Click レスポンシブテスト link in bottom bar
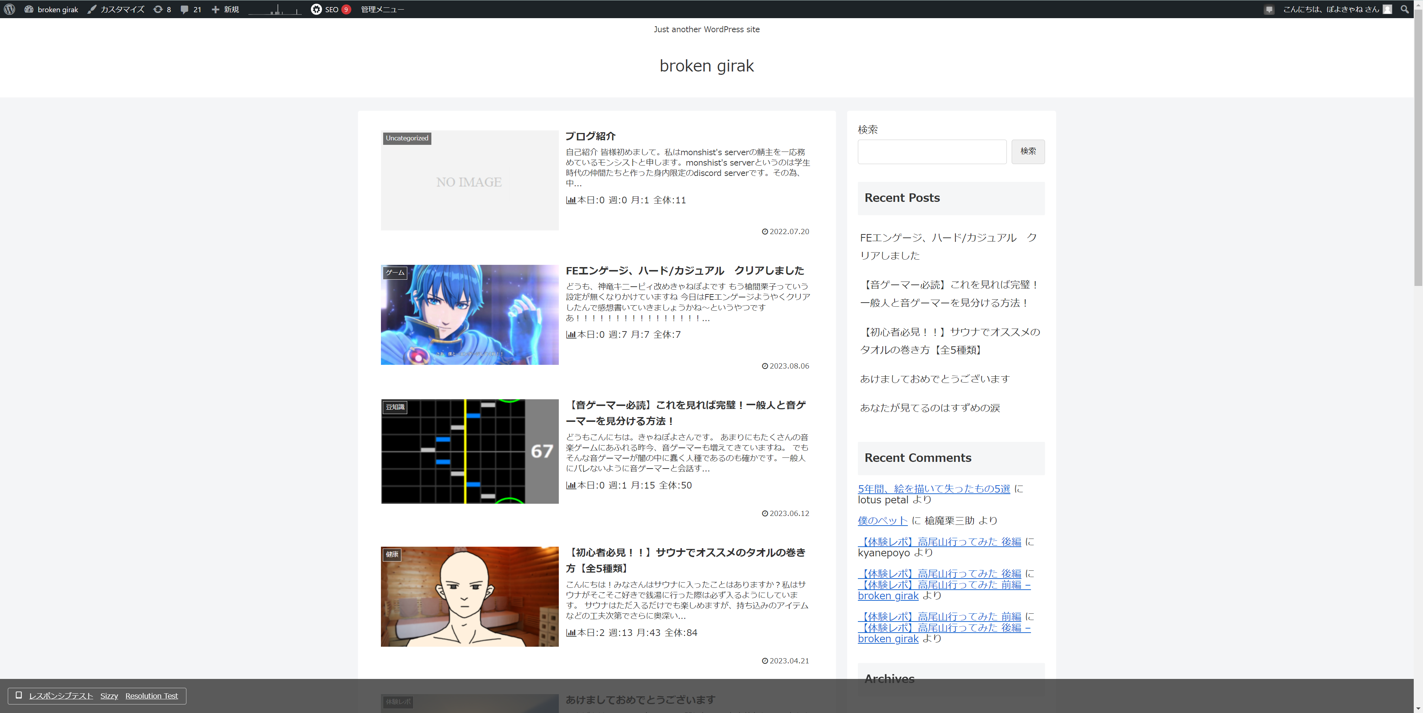 tap(61, 696)
